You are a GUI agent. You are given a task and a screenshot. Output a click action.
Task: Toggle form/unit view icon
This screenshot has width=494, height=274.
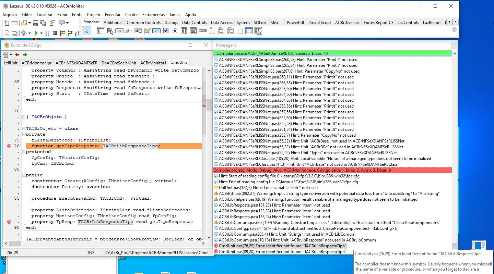52,23
